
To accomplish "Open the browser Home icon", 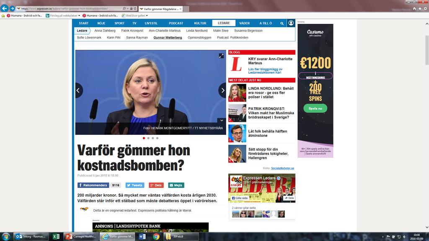I will 414,9.
